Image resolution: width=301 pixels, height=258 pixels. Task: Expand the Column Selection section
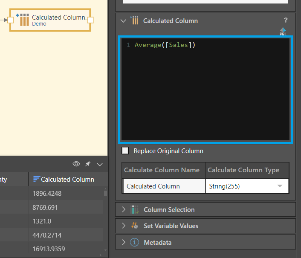[124, 209]
